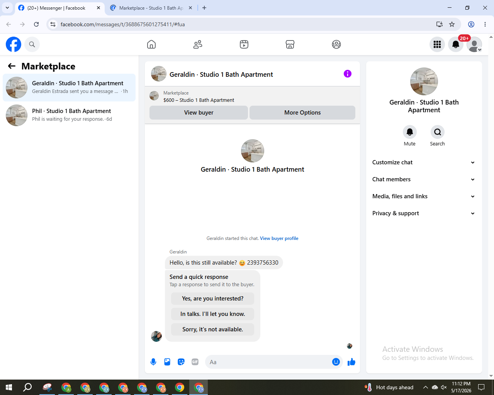Send quick response Sorry, it's not available.

coord(213,329)
